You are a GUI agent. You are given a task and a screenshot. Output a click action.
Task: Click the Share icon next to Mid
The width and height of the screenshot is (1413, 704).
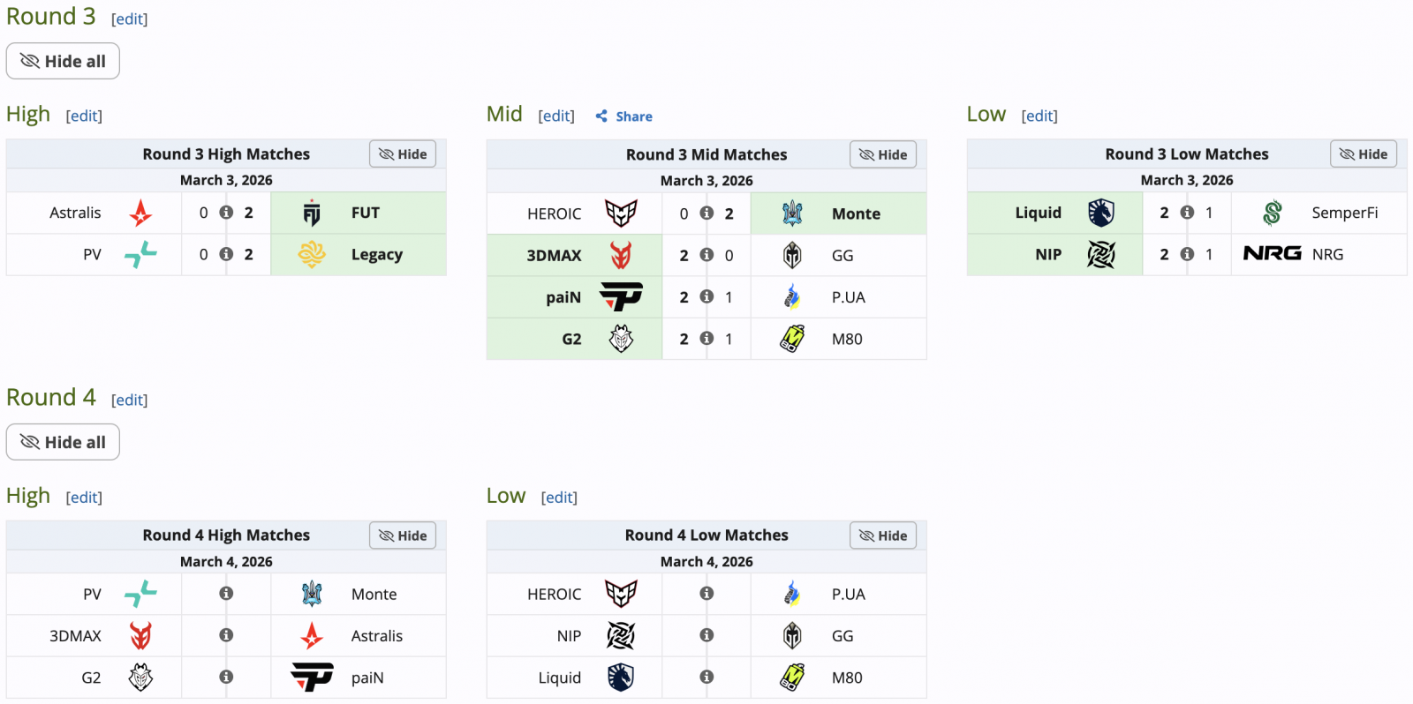[x=601, y=116]
